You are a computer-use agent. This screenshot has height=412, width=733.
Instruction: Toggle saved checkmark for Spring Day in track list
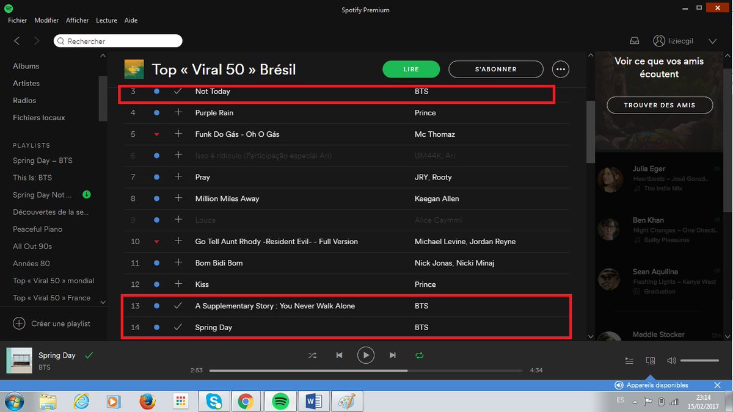[178, 327]
